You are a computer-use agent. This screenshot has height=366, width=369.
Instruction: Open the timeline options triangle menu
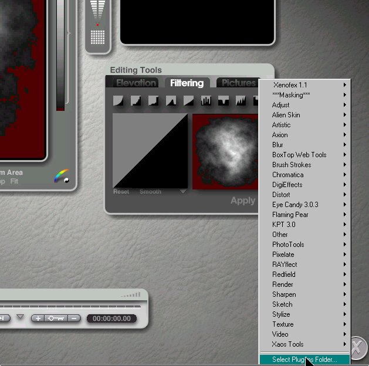(21, 317)
